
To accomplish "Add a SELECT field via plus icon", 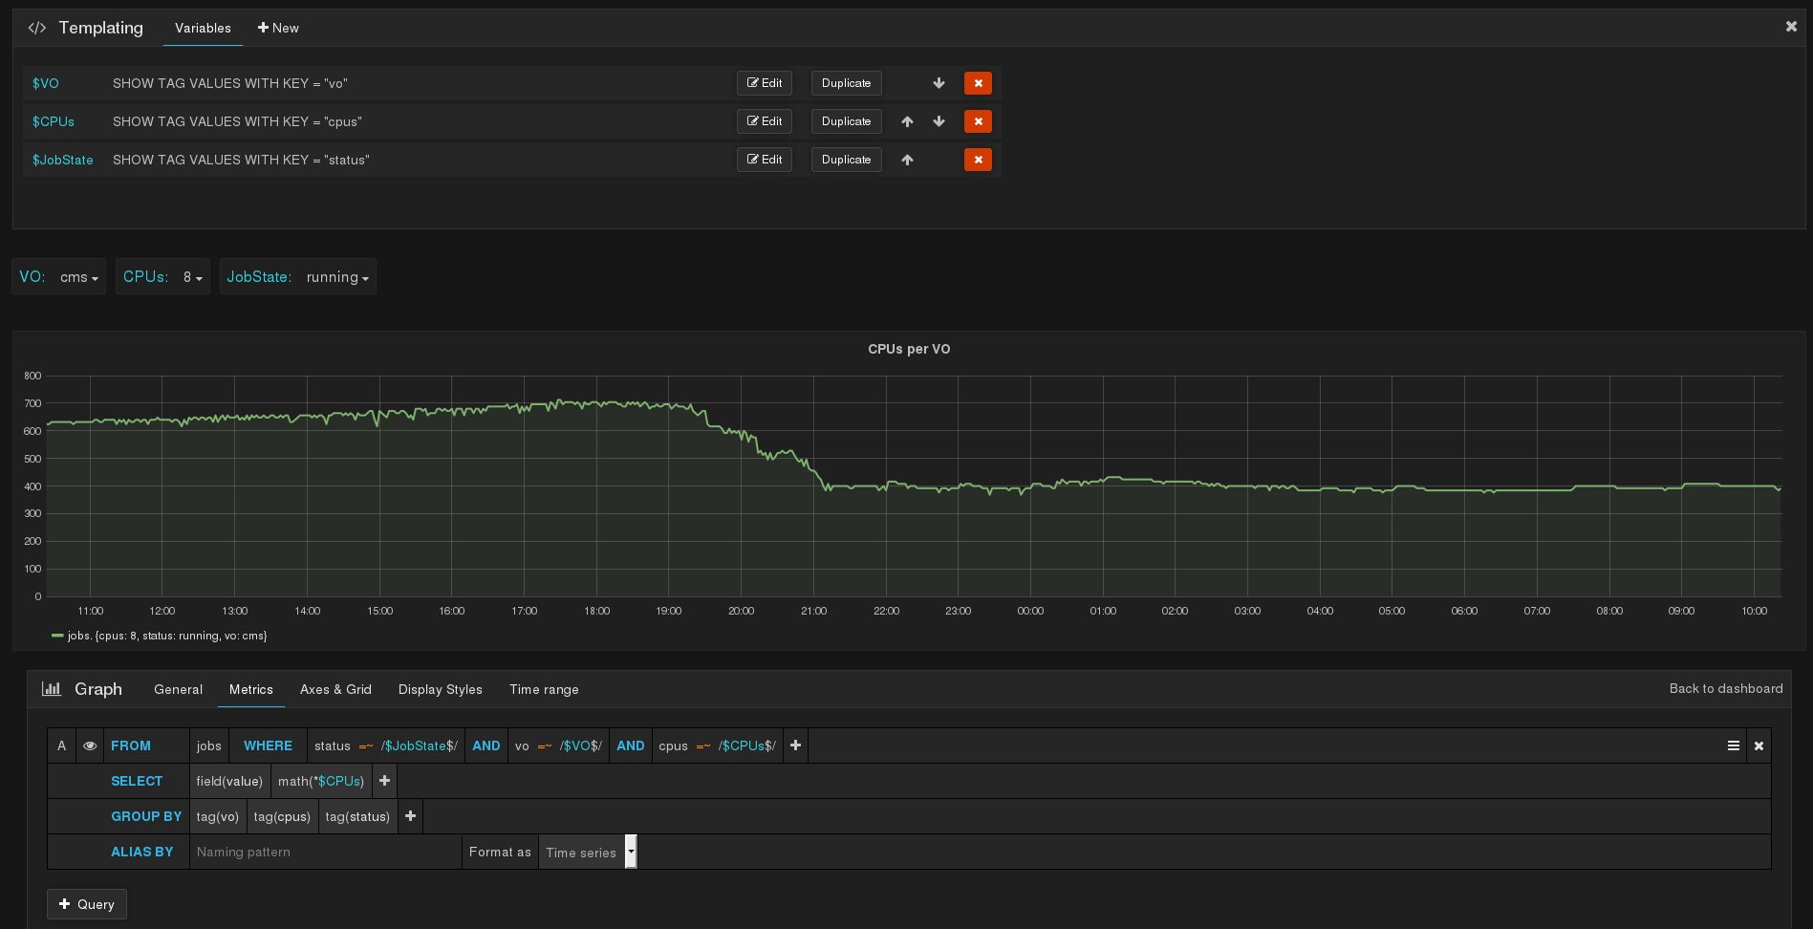I will 384,781.
